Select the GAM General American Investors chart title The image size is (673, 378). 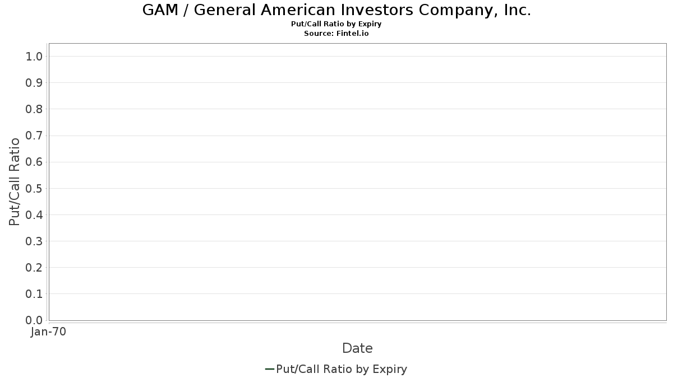(336, 10)
